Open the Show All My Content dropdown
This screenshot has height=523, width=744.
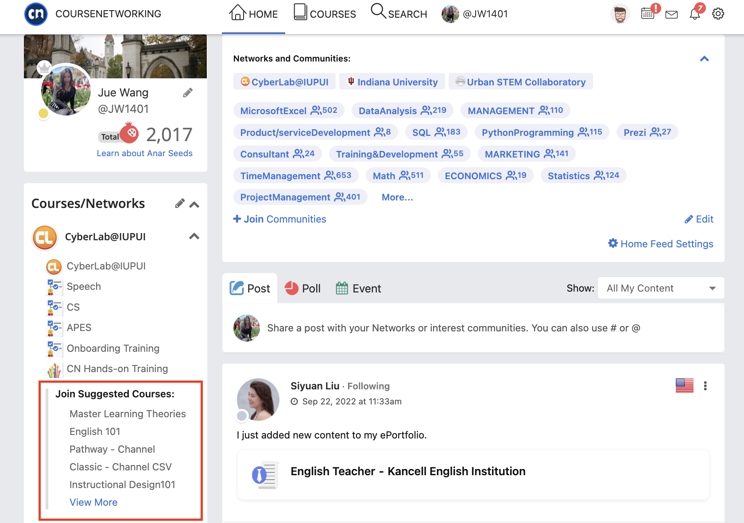click(x=661, y=288)
